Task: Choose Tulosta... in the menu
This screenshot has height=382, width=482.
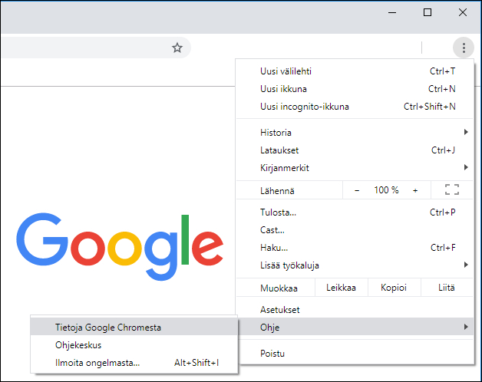Action: (x=355, y=212)
